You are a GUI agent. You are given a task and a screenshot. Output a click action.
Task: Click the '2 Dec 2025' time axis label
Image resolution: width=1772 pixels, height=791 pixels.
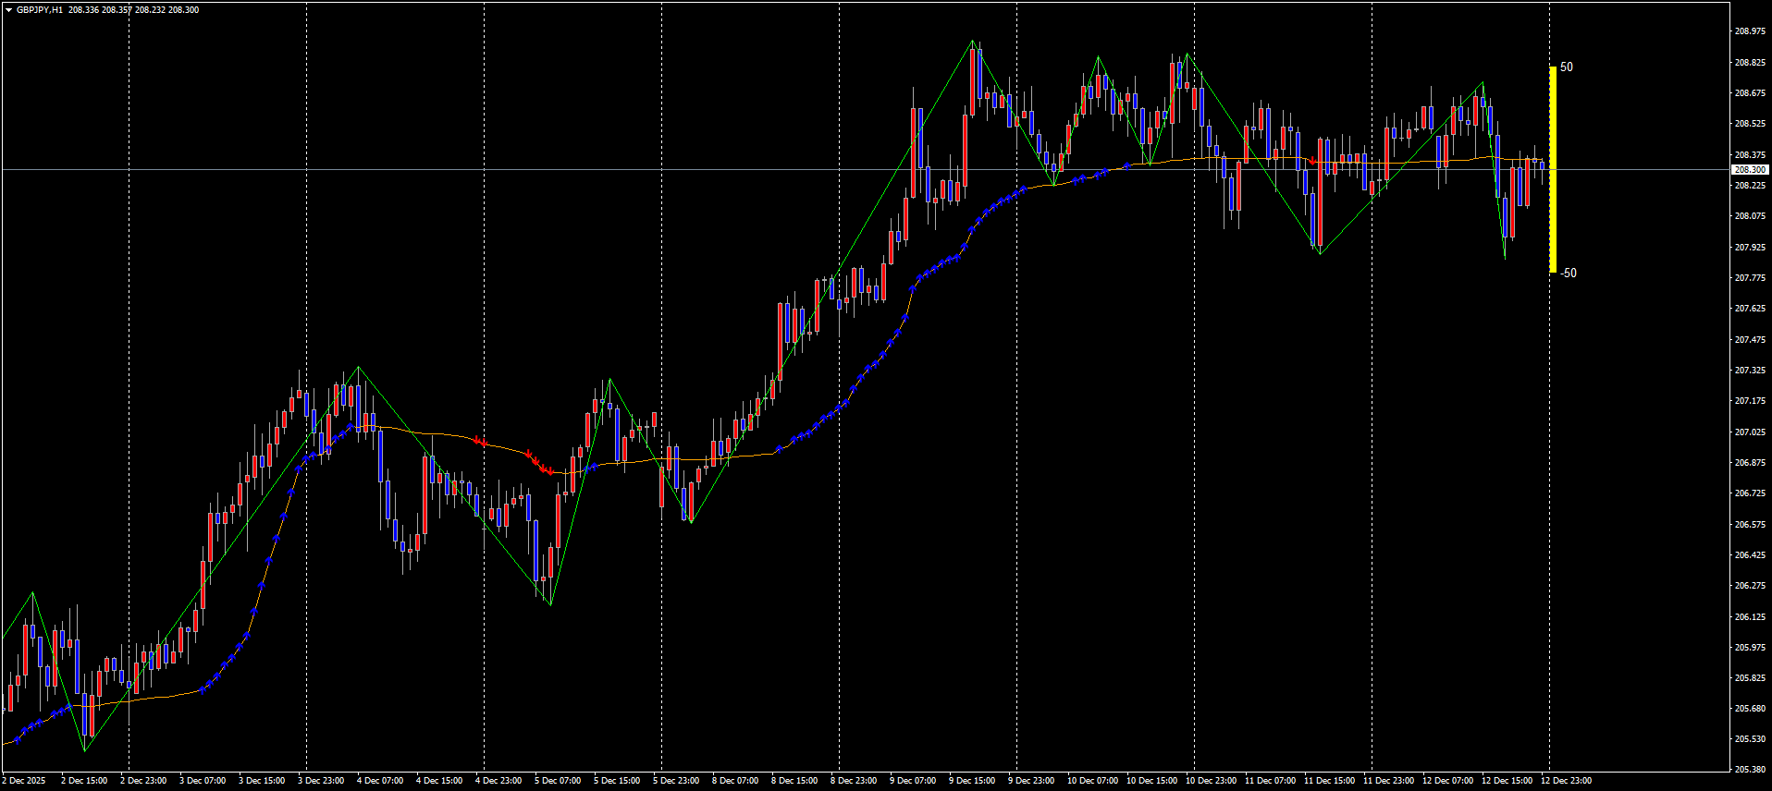click(24, 781)
